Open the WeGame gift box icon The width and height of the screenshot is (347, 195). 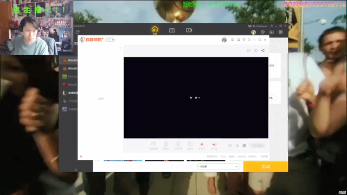(281, 32)
